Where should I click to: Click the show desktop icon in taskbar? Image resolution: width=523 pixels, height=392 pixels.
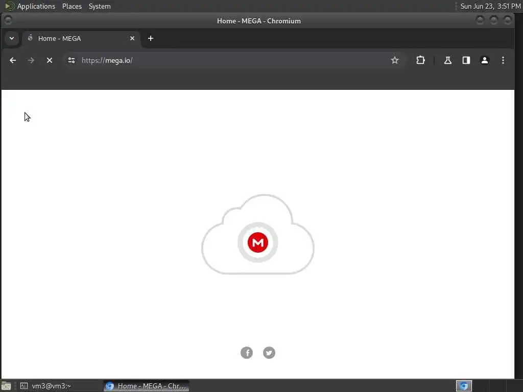click(x=6, y=386)
